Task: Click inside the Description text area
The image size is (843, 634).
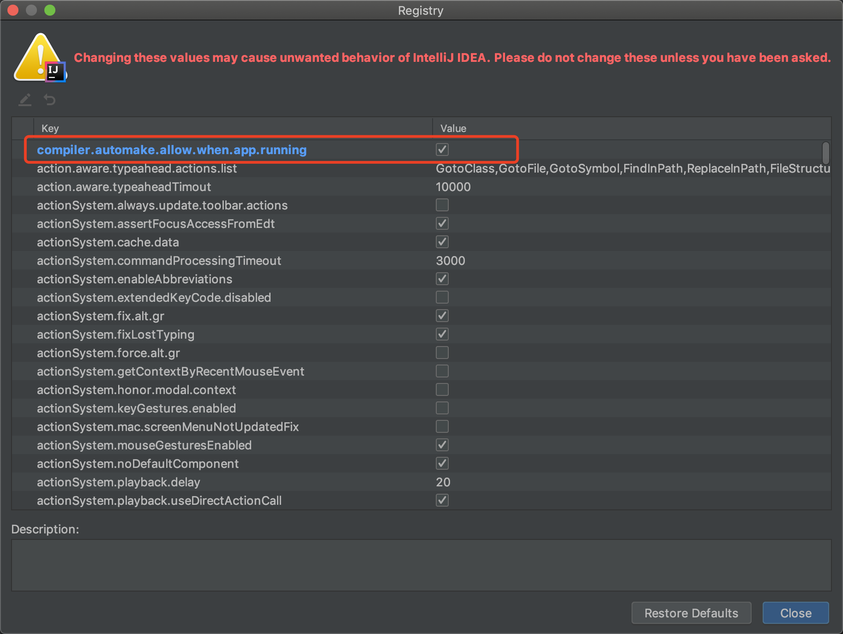Action: click(421, 565)
